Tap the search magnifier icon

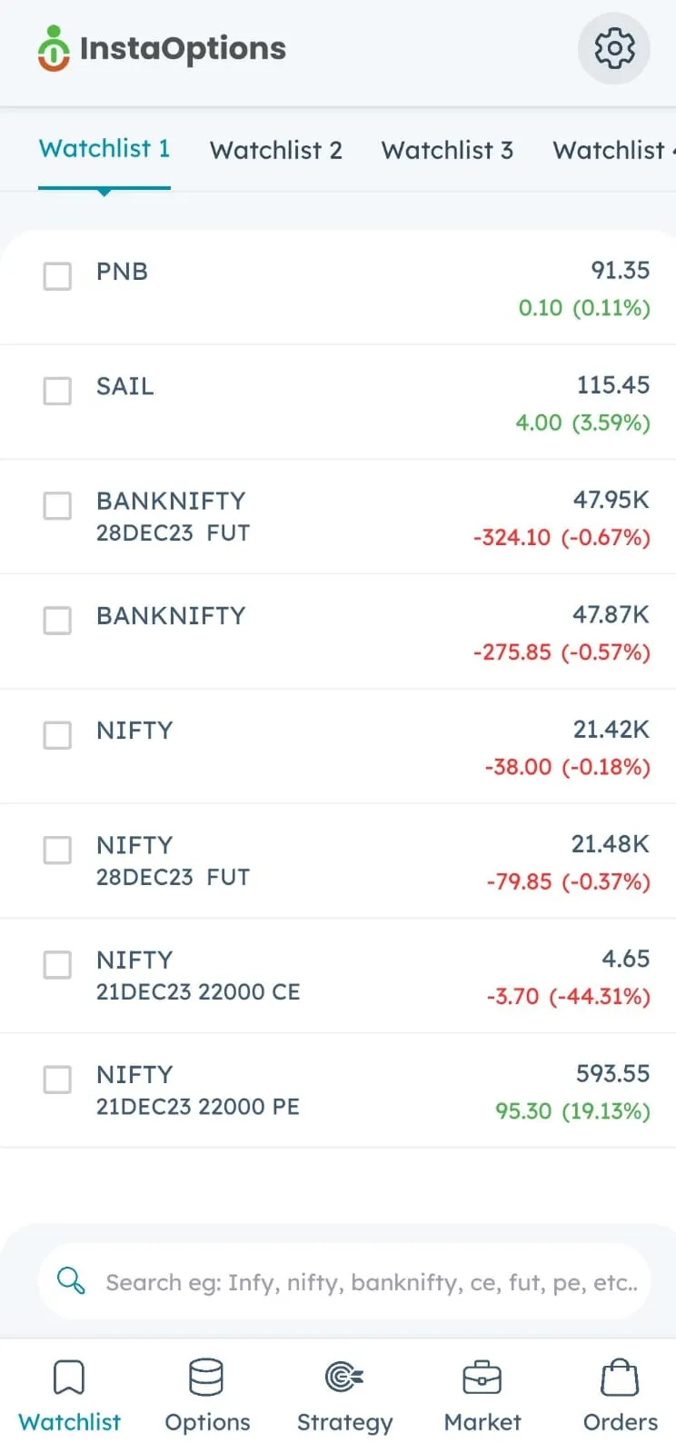point(71,1281)
